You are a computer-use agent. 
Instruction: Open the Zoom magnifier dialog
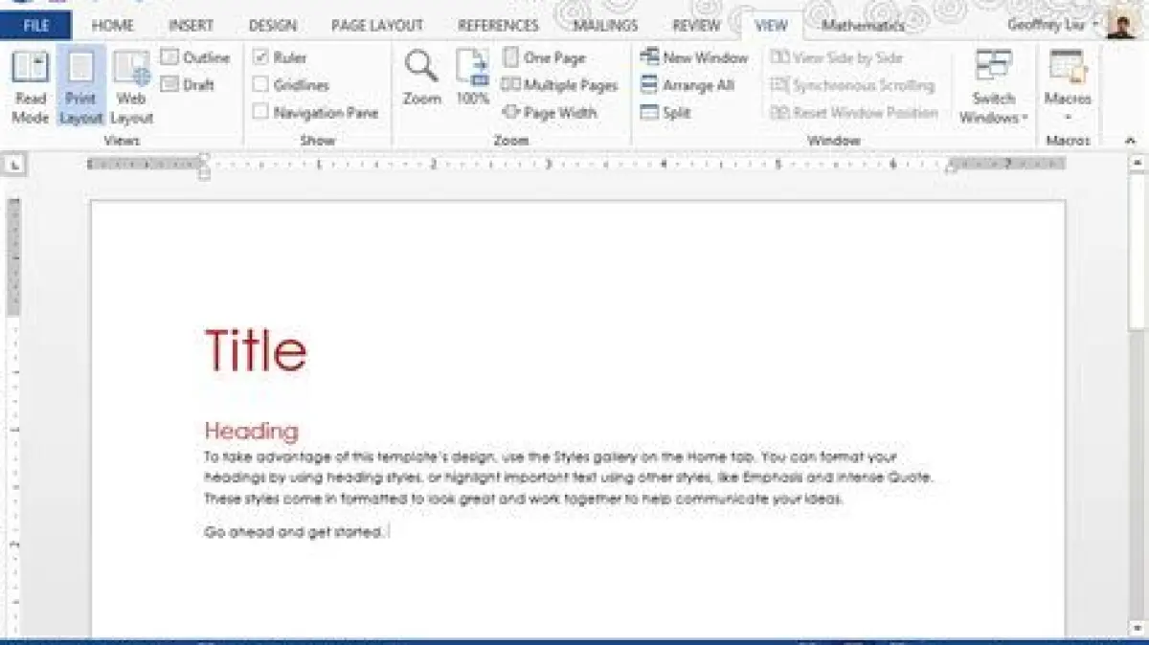coord(421,77)
